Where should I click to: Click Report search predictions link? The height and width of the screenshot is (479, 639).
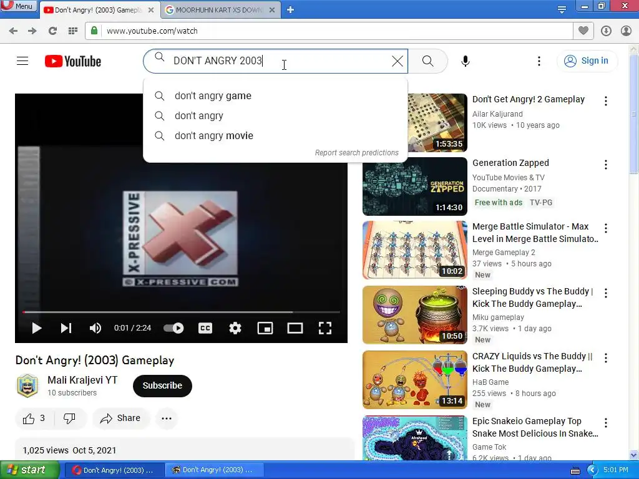point(356,153)
